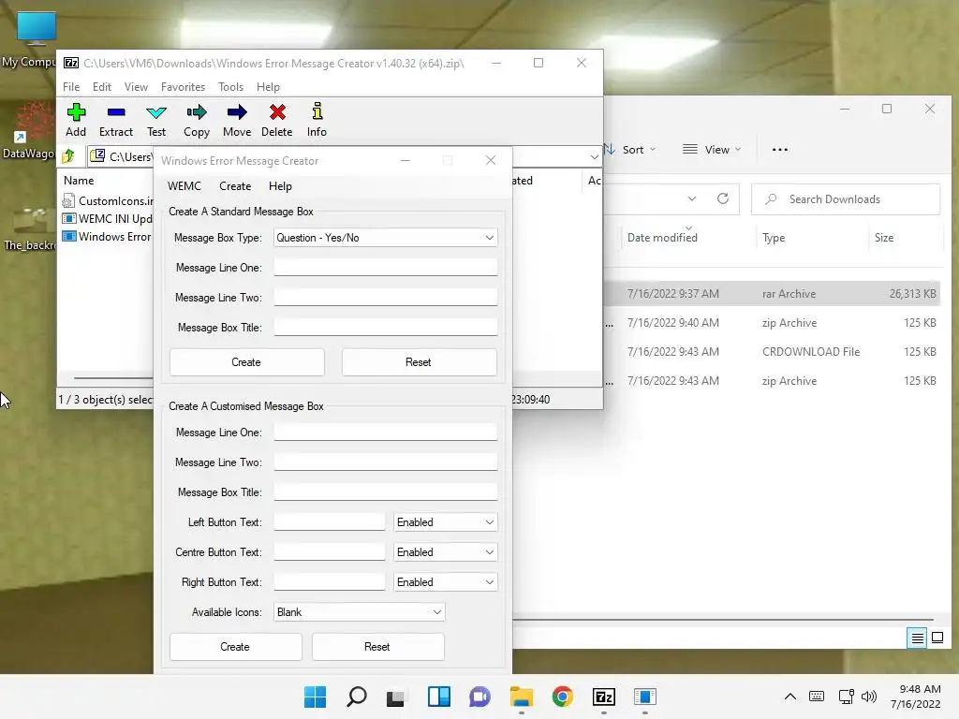Switch Explorer to details view layout
This screenshot has height=719, width=959.
(917, 638)
